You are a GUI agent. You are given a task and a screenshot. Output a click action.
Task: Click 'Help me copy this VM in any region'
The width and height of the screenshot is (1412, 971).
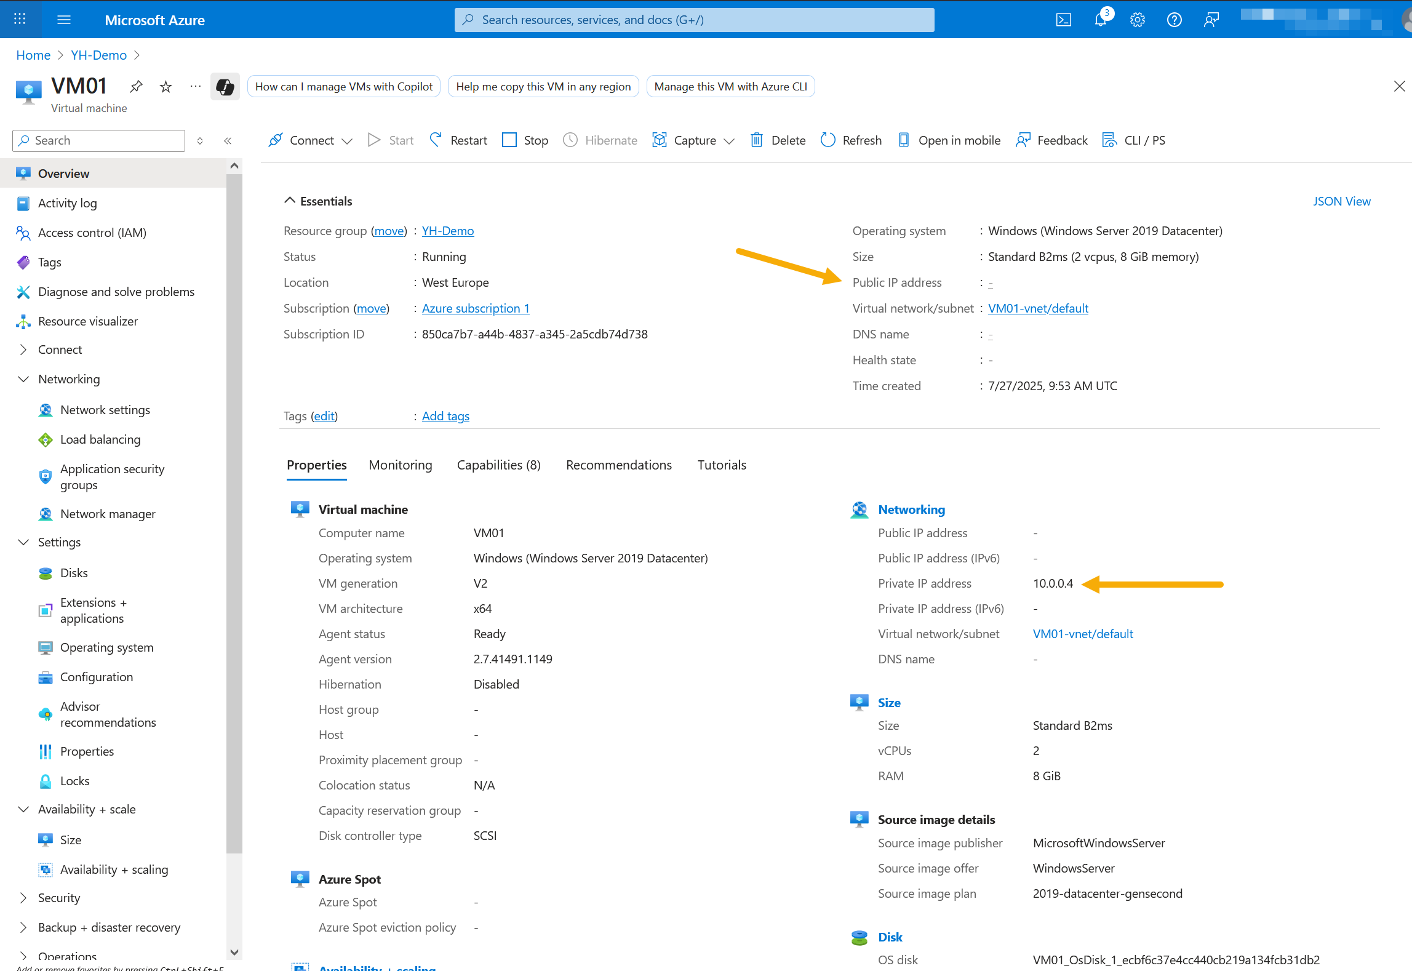[543, 86]
